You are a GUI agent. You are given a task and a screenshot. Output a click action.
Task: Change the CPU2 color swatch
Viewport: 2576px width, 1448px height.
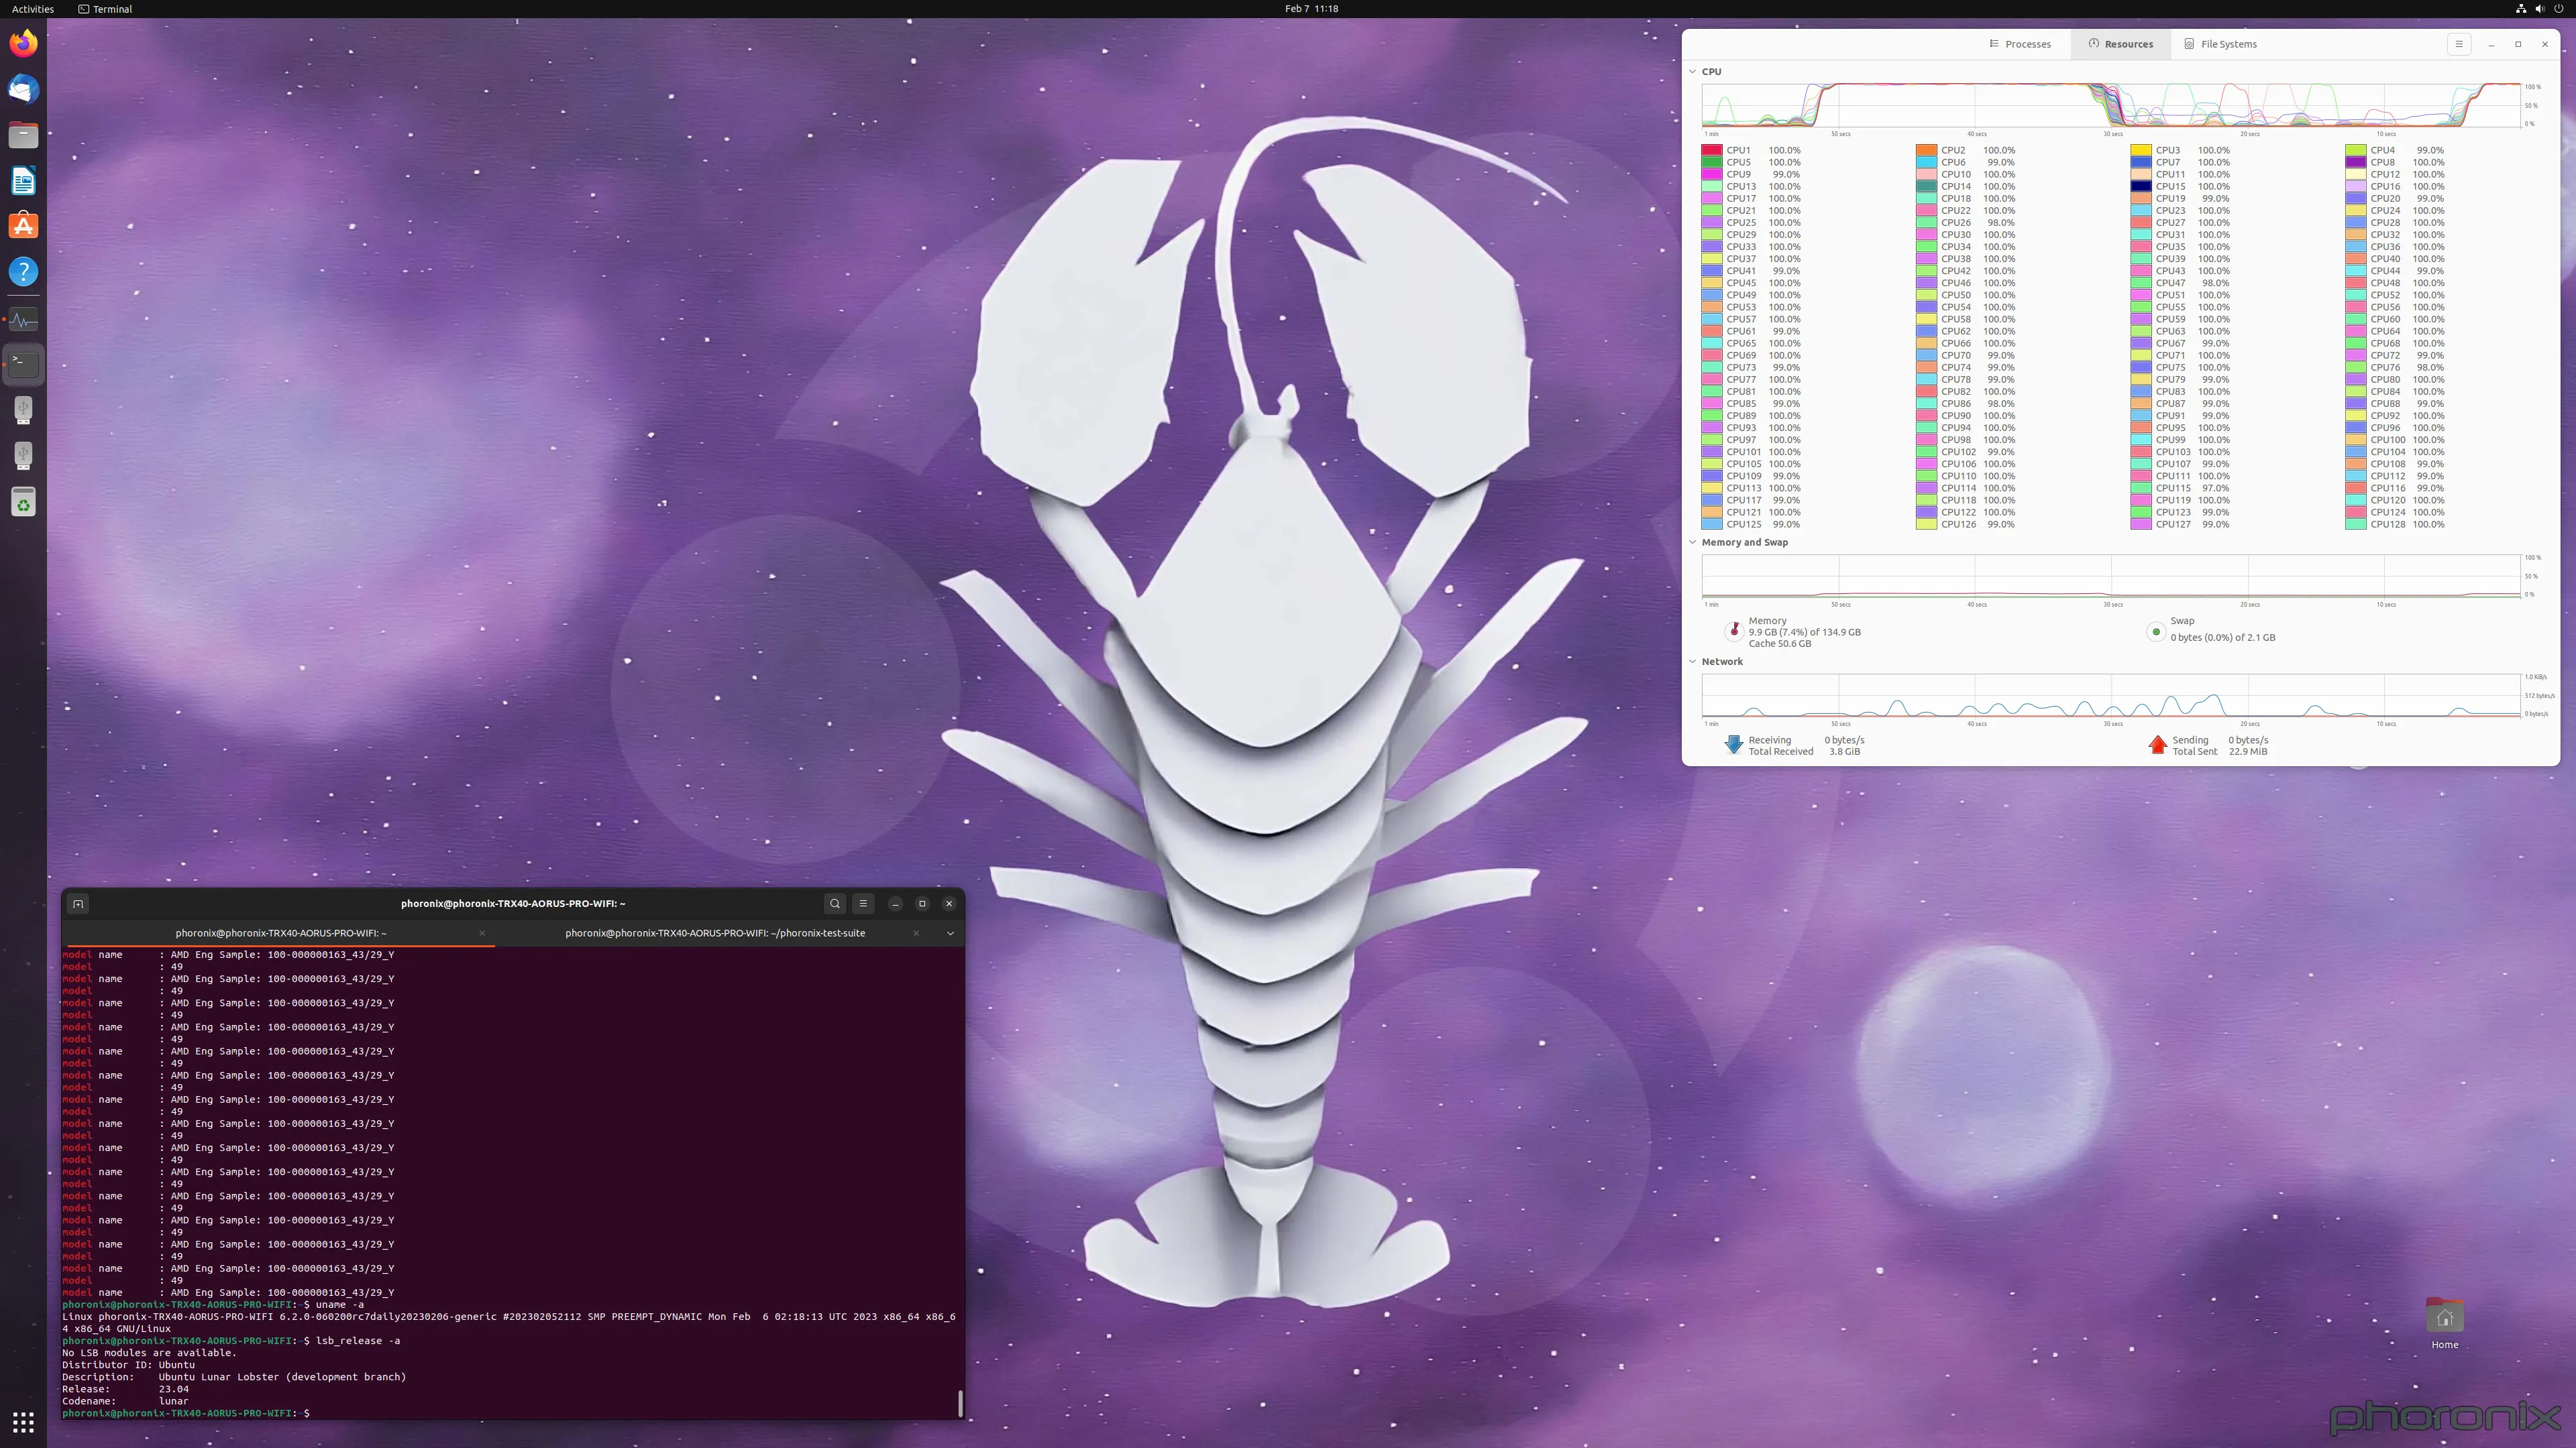pyautogui.click(x=1926, y=151)
